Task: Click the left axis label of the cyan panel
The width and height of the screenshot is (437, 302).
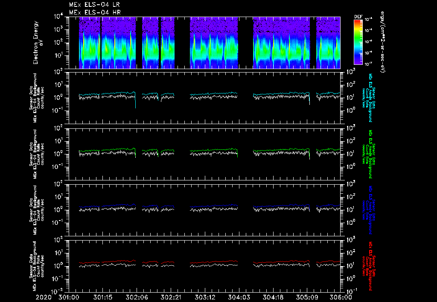Action: coord(37,98)
